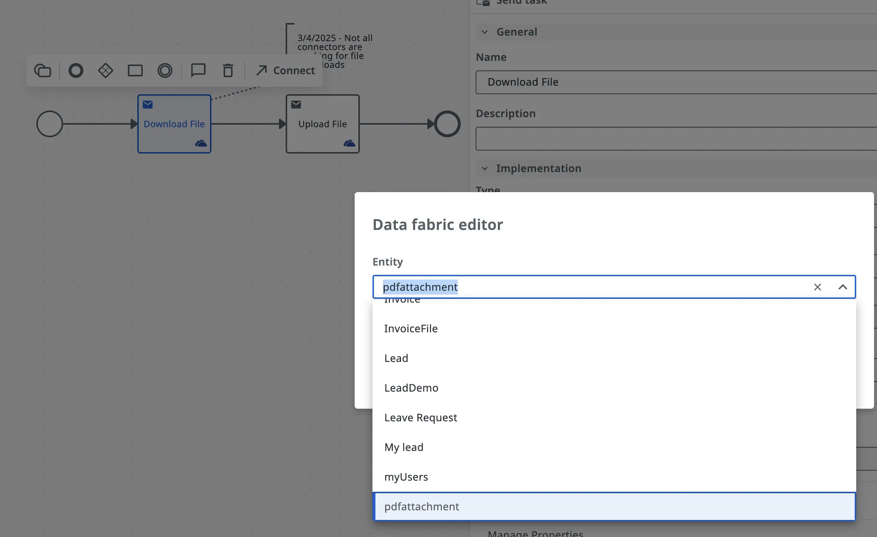This screenshot has width=877, height=537.
Task: Collapse the General section
Action: [485, 32]
